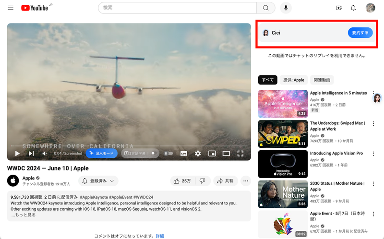Screen dimensions: 384x239
Task: Open Introducing Apple Vision Pro title
Action: click(336, 153)
